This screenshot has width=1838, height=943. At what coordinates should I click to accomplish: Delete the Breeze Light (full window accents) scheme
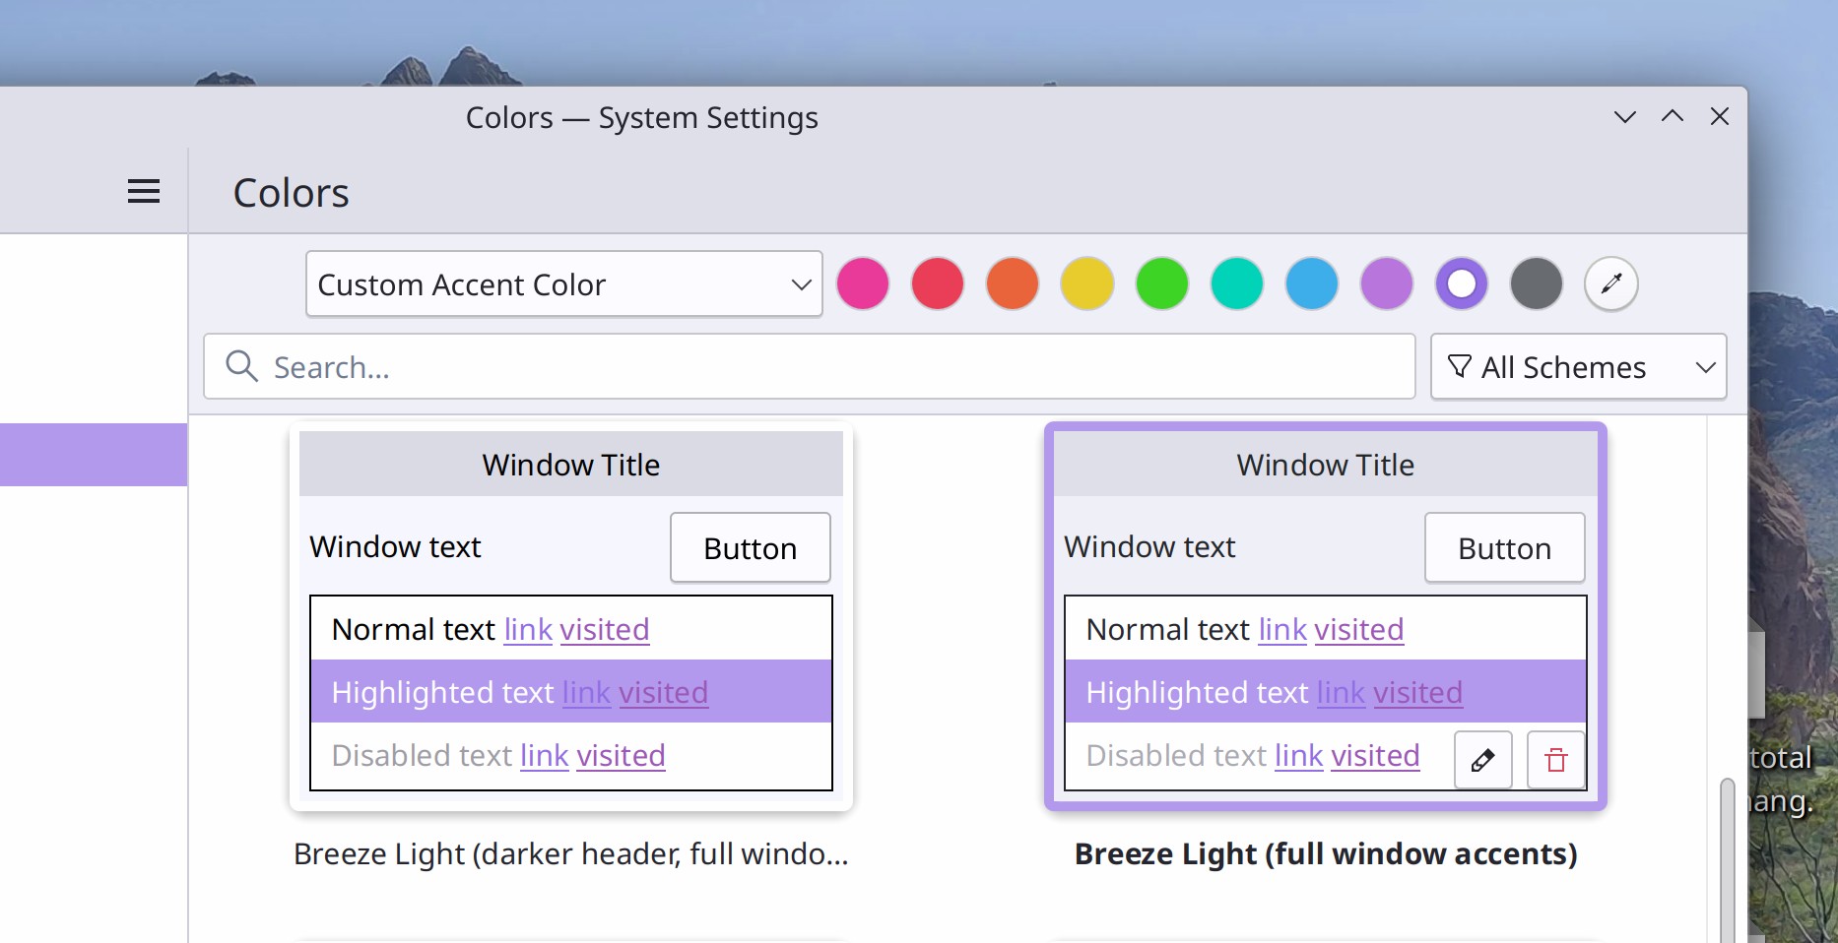point(1555,760)
